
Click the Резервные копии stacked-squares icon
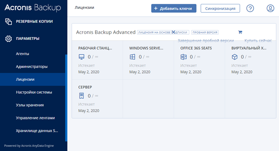click(x=8, y=22)
